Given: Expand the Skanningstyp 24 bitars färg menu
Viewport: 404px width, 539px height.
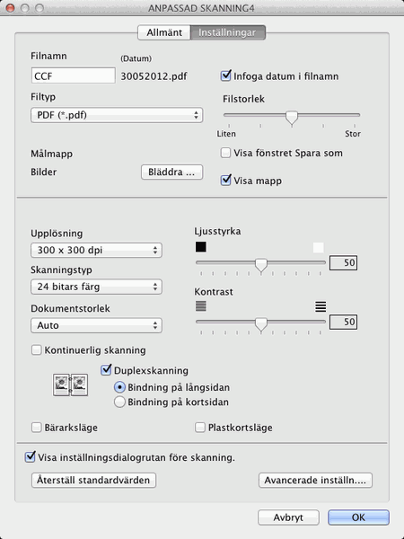Looking at the screenshot, I should click(x=96, y=287).
